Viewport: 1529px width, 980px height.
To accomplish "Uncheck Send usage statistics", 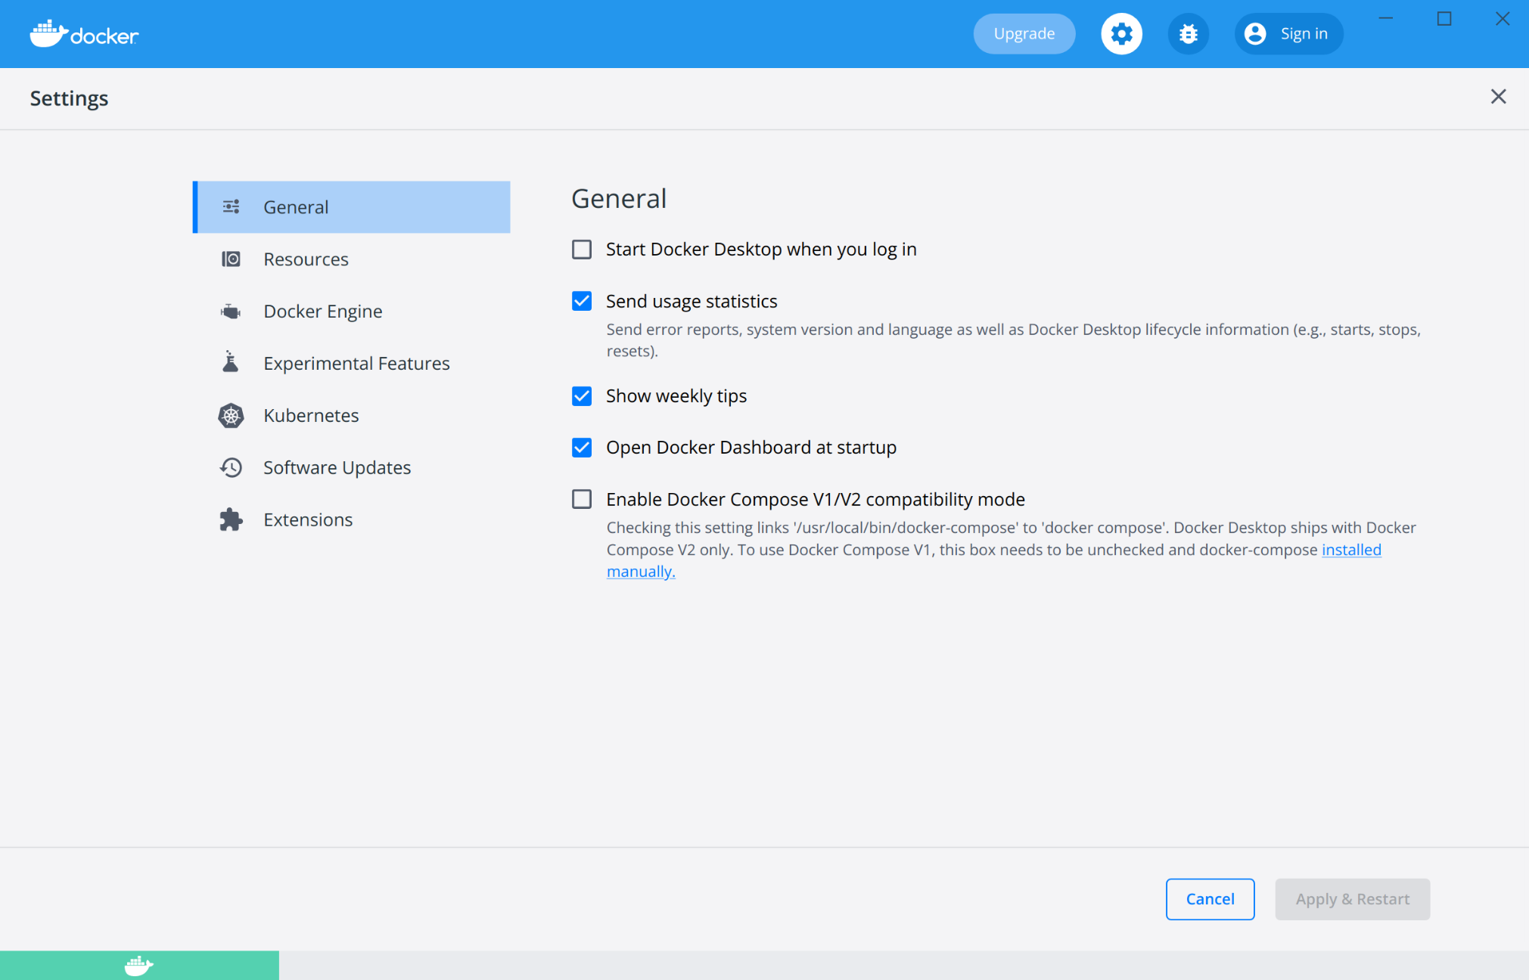I will coord(582,302).
